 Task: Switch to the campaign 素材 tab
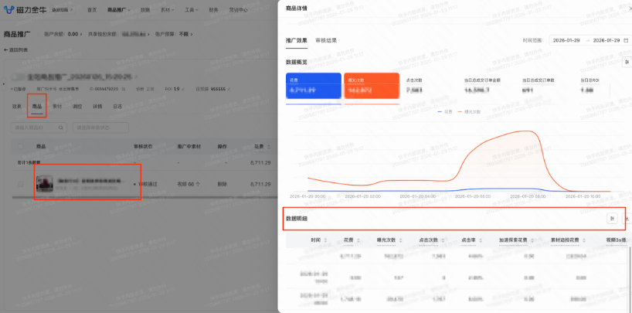57,107
